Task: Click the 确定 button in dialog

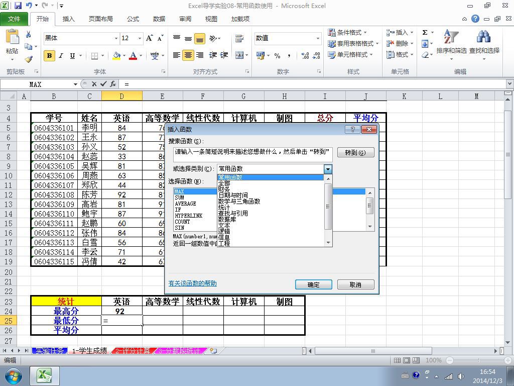Action: tap(313, 284)
